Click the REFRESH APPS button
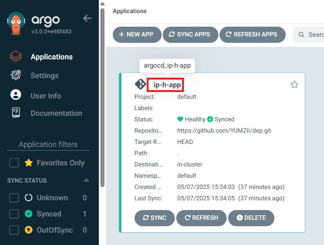 click(253, 35)
